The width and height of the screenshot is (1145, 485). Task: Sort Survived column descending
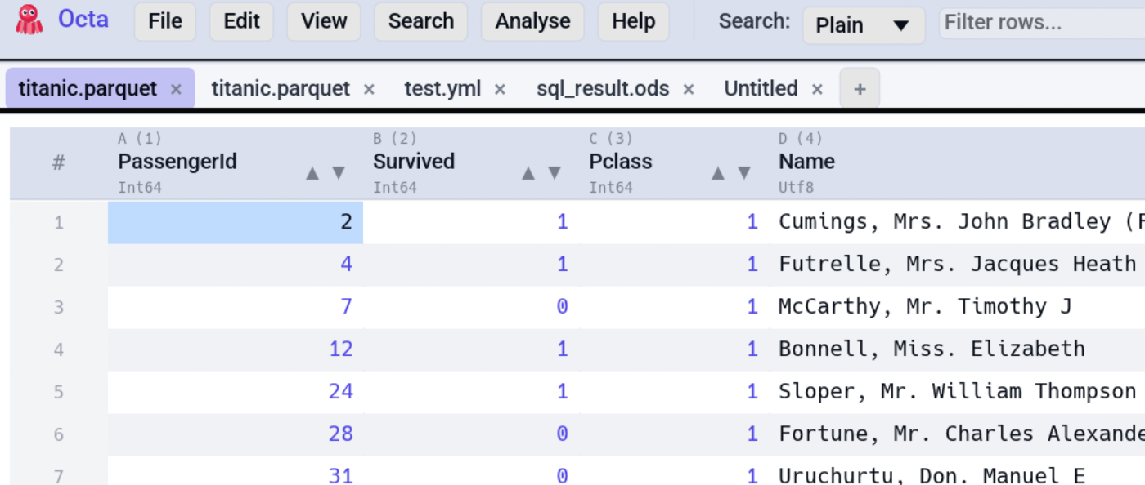[x=555, y=172]
